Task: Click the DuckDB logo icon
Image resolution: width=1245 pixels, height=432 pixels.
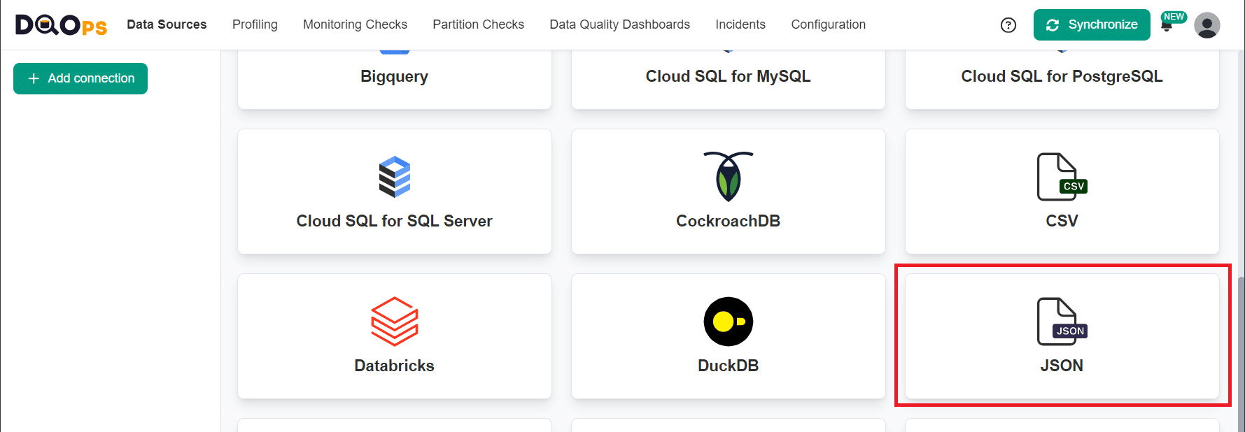Action: pos(729,322)
